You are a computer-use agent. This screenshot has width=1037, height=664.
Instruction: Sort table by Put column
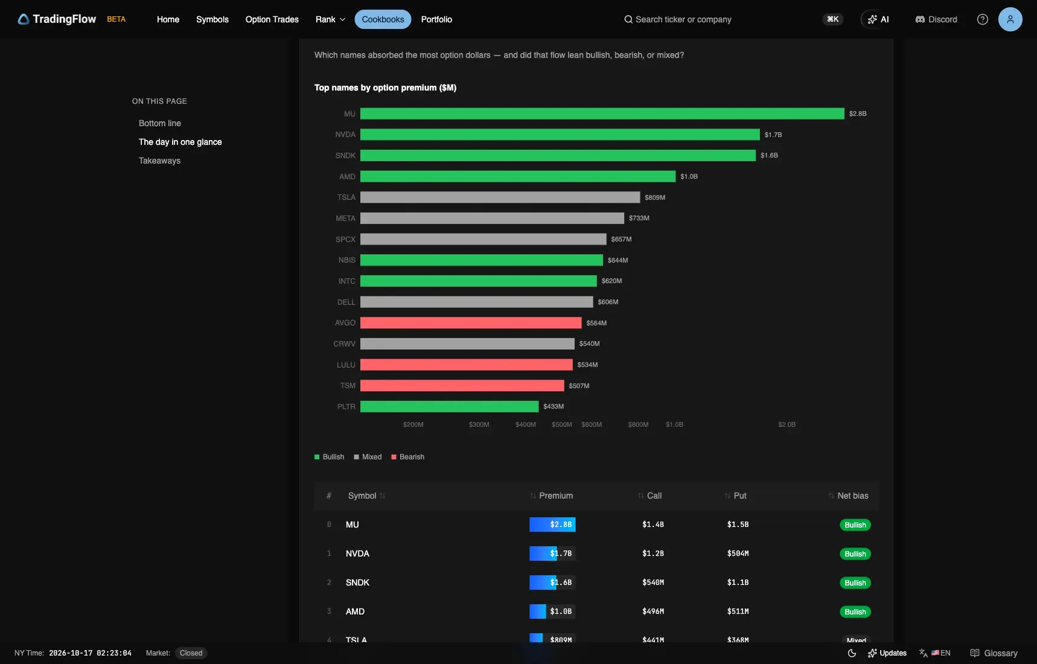tap(735, 496)
